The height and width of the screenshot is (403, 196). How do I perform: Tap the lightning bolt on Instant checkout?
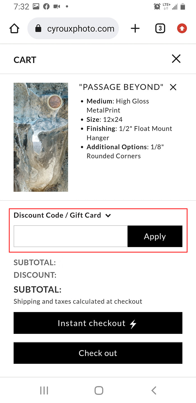tap(133, 324)
